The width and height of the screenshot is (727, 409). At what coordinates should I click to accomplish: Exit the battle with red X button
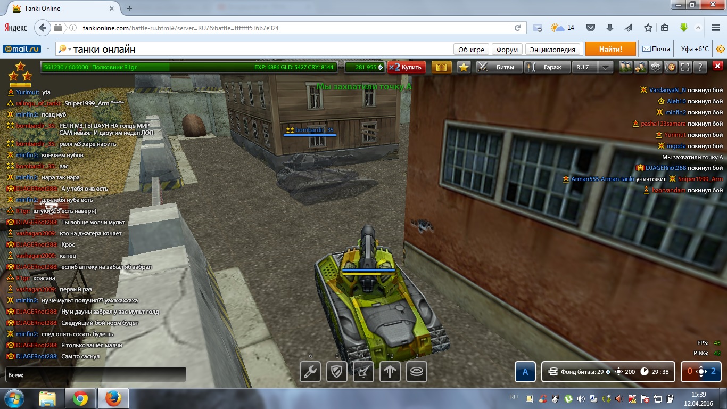click(717, 67)
